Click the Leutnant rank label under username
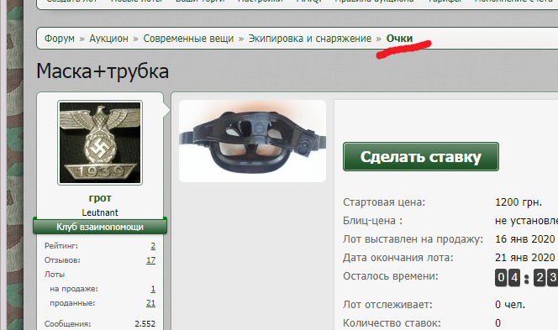The width and height of the screenshot is (558, 330). tap(100, 212)
